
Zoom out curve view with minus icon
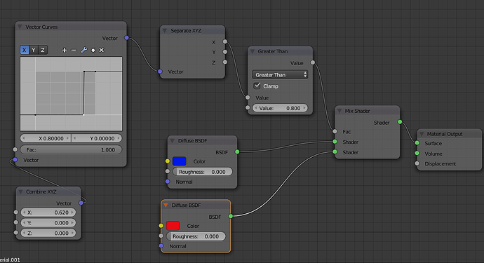coord(74,50)
